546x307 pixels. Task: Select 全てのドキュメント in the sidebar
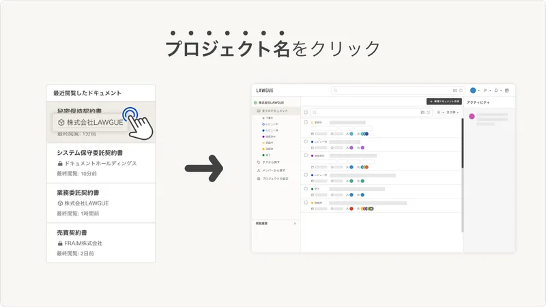click(x=275, y=111)
